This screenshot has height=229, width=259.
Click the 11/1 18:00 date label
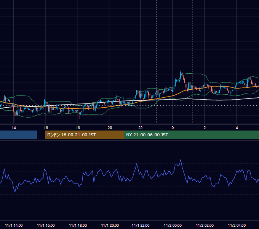pos(78,225)
